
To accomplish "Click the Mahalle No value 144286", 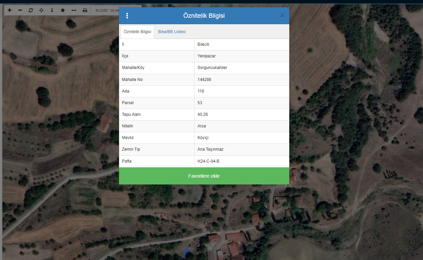I will click(204, 80).
